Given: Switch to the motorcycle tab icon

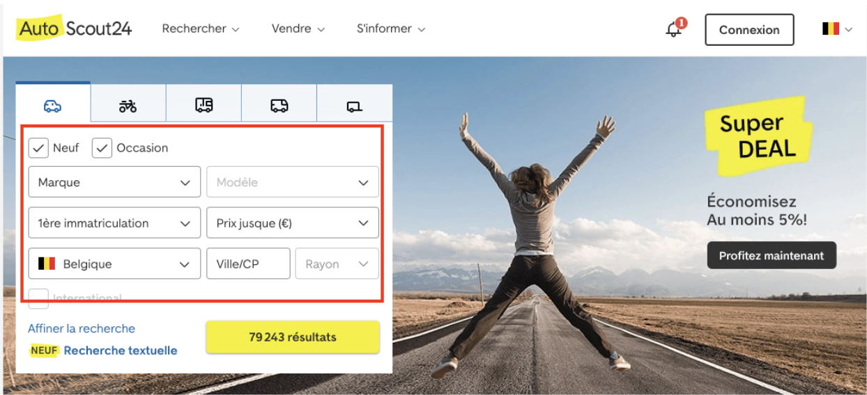Looking at the screenshot, I should click(128, 105).
